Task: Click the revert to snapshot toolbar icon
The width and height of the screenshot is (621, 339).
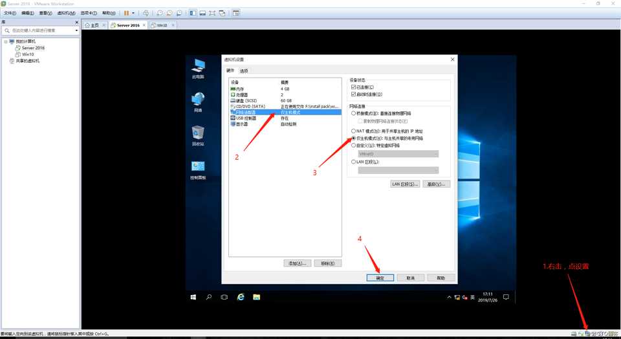Action: pos(169,13)
